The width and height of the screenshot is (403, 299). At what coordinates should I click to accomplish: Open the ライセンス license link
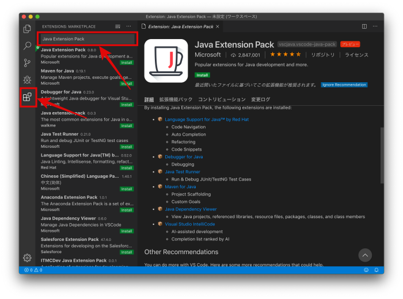[x=356, y=55]
